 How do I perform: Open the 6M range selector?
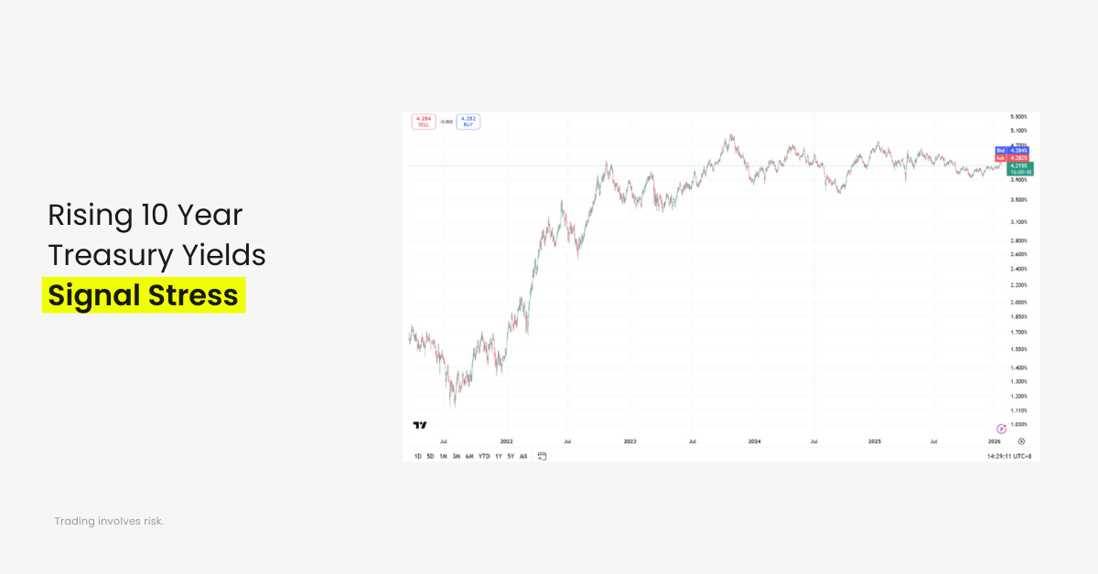point(468,456)
